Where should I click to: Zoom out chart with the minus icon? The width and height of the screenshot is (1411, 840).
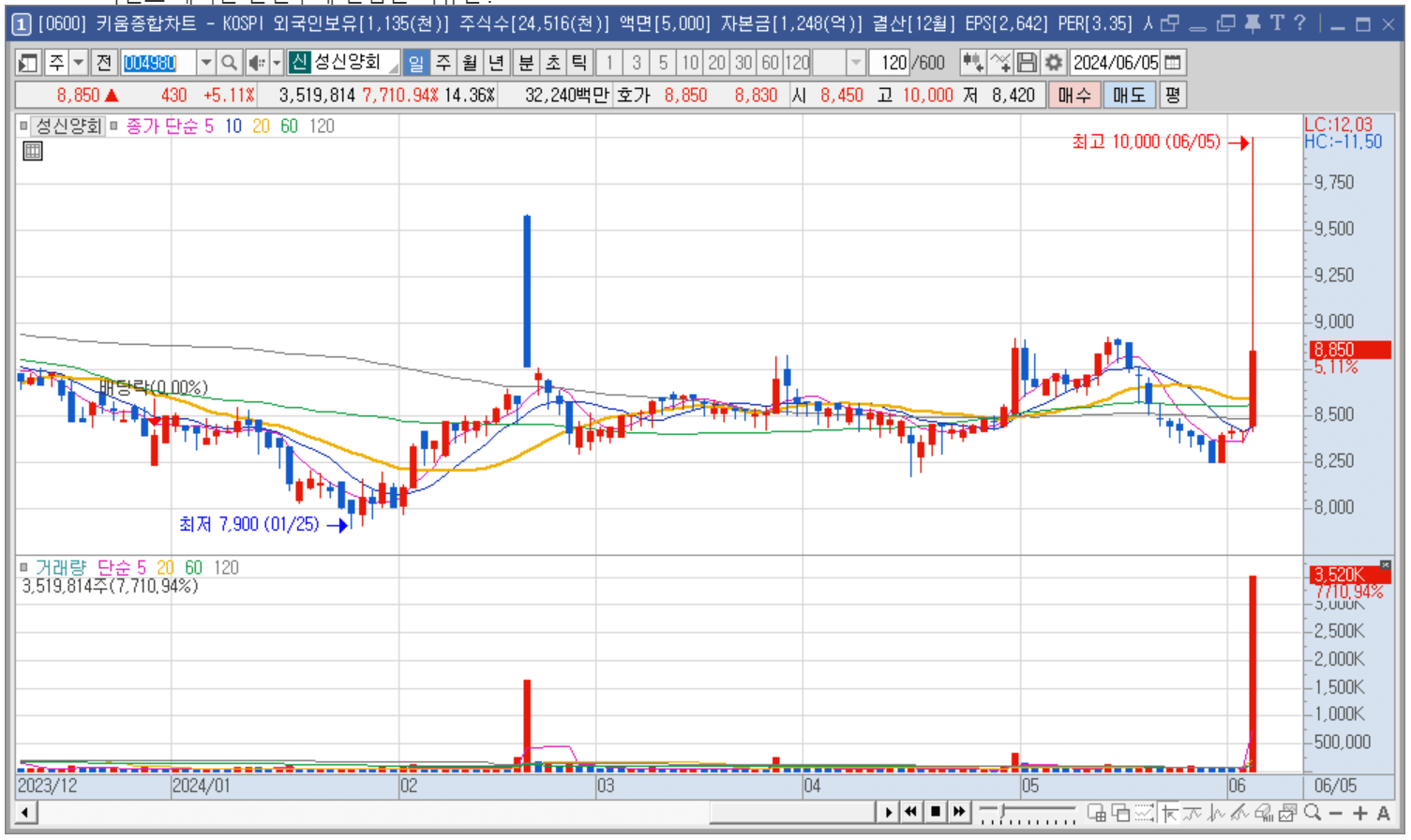point(1336,813)
